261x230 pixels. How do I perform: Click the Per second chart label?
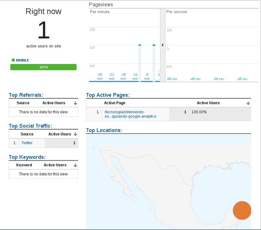tap(176, 12)
